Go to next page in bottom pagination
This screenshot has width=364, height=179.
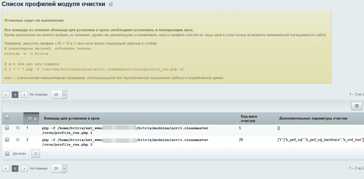[24, 168]
